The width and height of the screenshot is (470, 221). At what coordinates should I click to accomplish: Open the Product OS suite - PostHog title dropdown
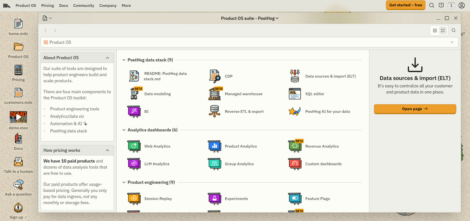coord(250,18)
